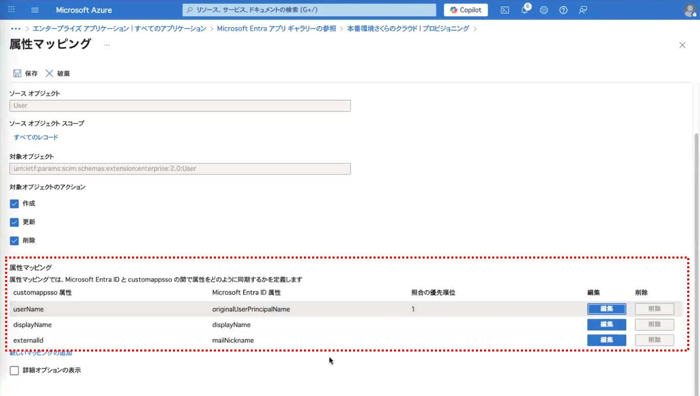Viewport: 700px width, 396px height.
Task: Enable 詳細オプションの表示 checkbox
Action: coord(14,370)
